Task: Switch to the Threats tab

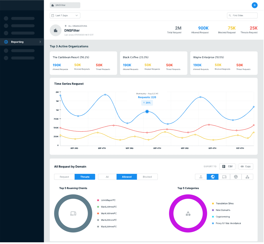Action: pyautogui.click(x=85, y=177)
